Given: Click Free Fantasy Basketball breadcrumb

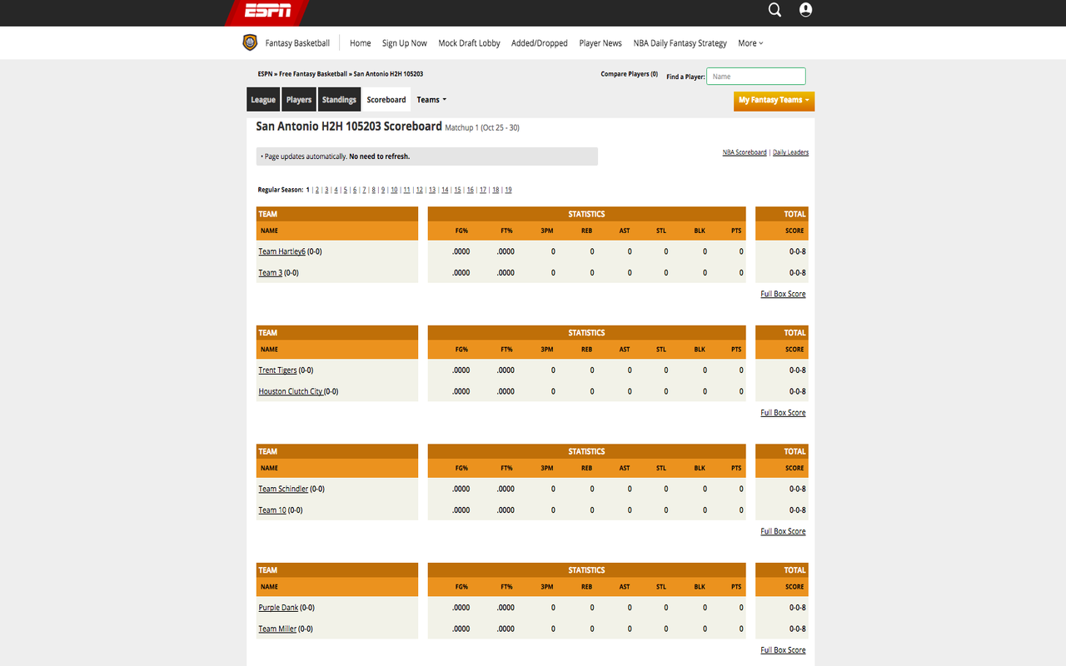Looking at the screenshot, I should click(x=313, y=74).
